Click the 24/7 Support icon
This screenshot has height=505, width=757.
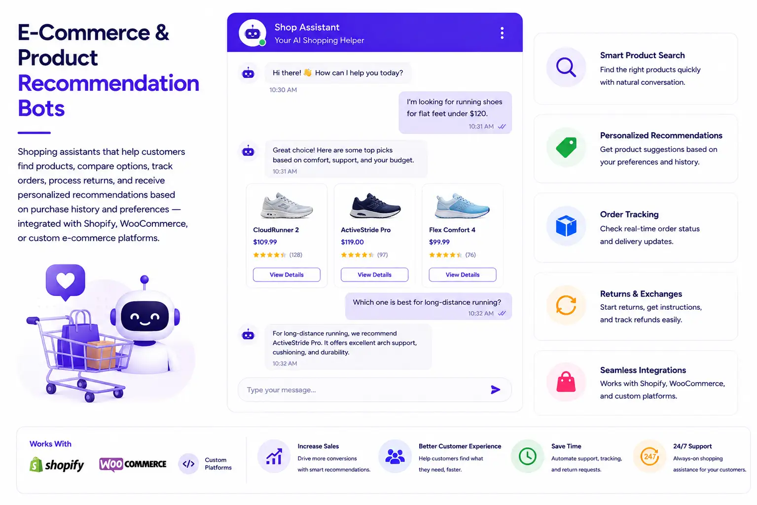click(x=649, y=456)
